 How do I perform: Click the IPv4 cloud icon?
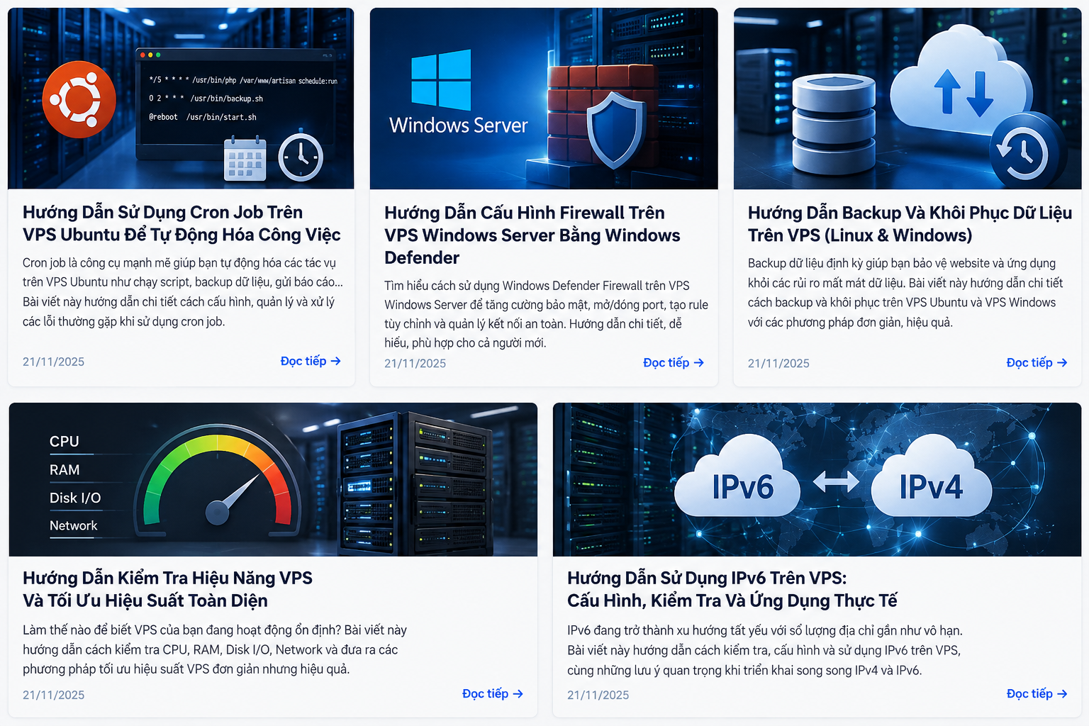click(931, 476)
